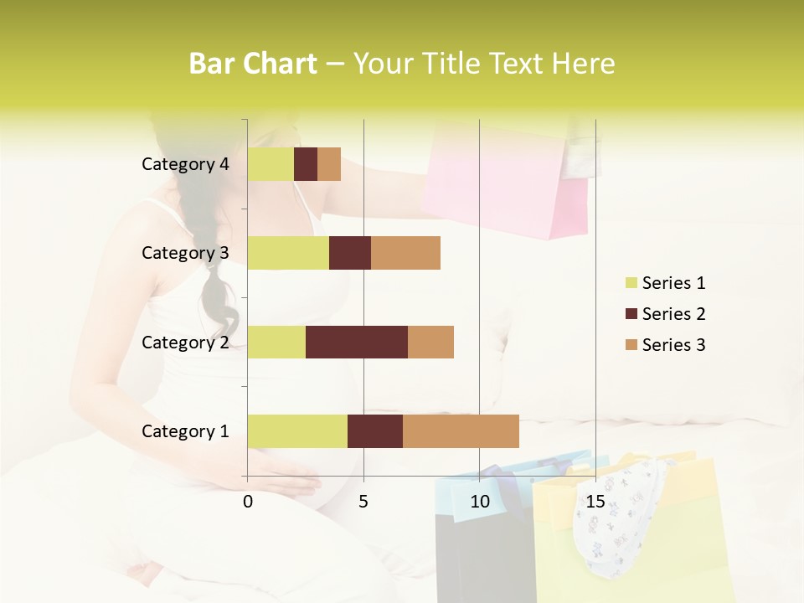The height and width of the screenshot is (603, 804).
Task: Click Category 1's dark red Series 2 segment
Action: tap(375, 430)
